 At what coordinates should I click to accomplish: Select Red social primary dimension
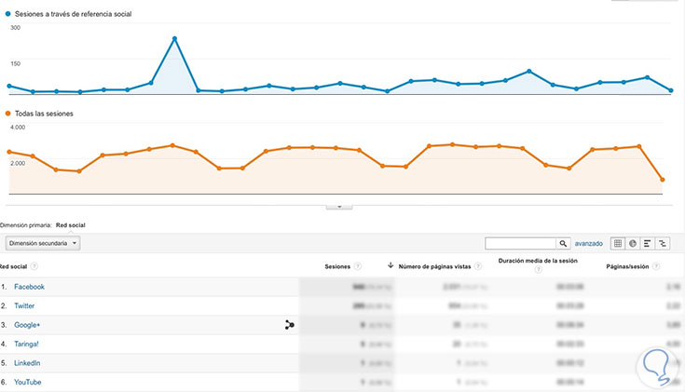[71, 224]
